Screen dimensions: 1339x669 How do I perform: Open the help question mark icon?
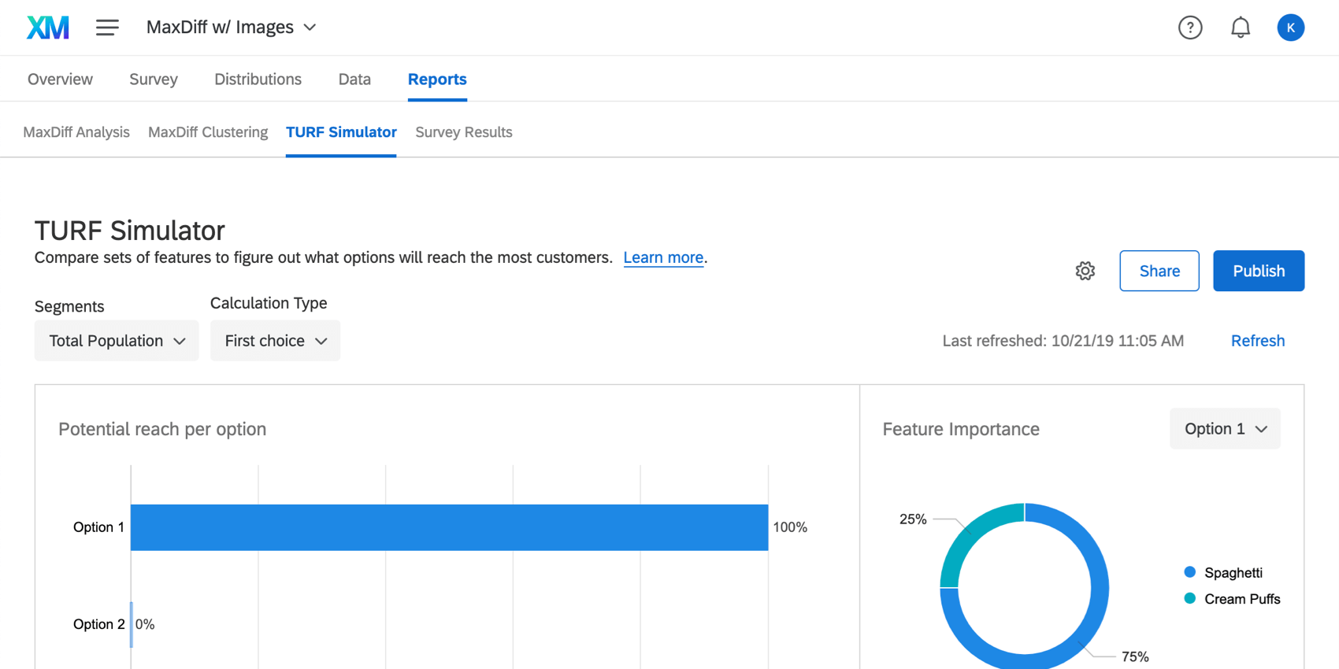point(1189,28)
